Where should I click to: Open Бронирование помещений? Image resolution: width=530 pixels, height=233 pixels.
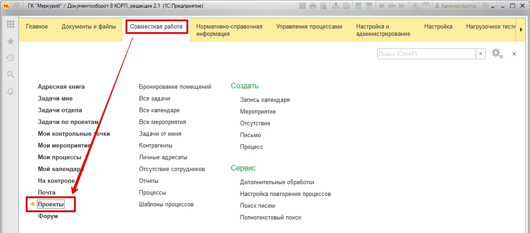pos(175,87)
